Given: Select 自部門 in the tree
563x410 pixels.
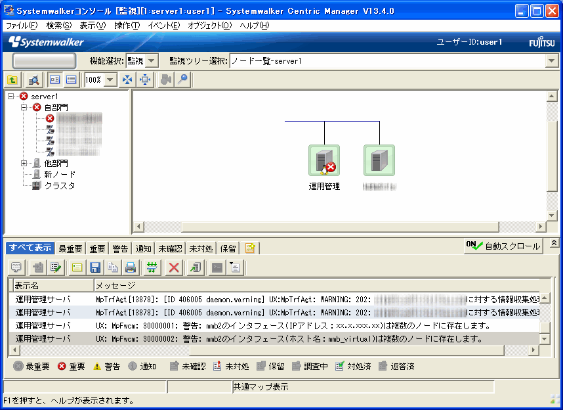Looking at the screenshot, I should [x=56, y=107].
